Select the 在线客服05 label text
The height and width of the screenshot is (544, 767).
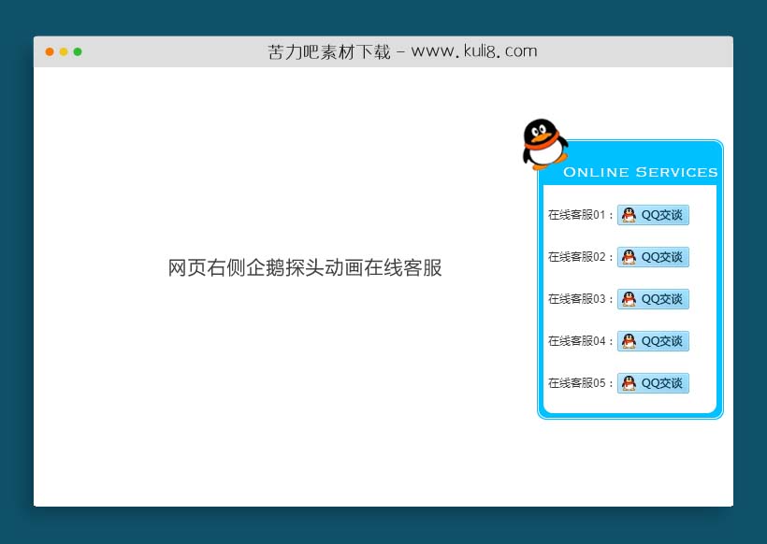[575, 382]
